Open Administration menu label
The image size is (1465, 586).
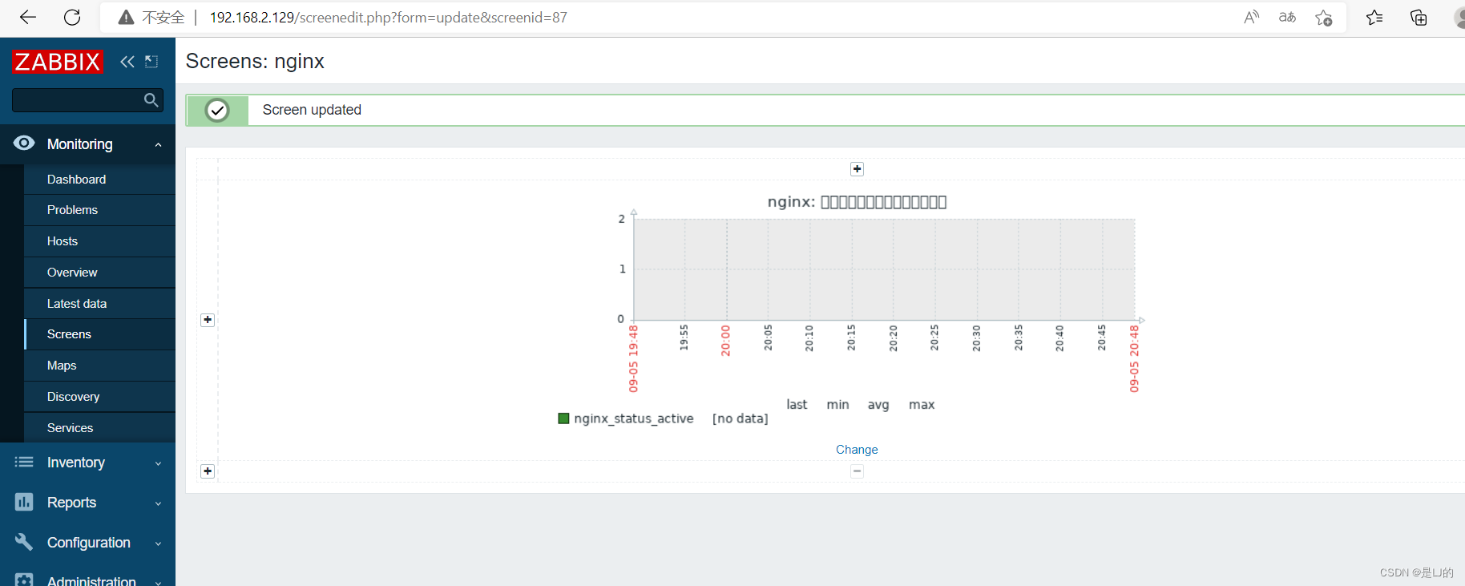(x=91, y=580)
